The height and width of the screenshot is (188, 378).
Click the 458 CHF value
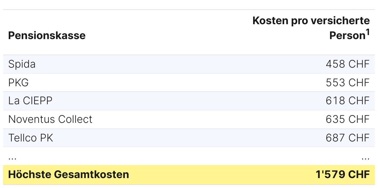click(348, 64)
